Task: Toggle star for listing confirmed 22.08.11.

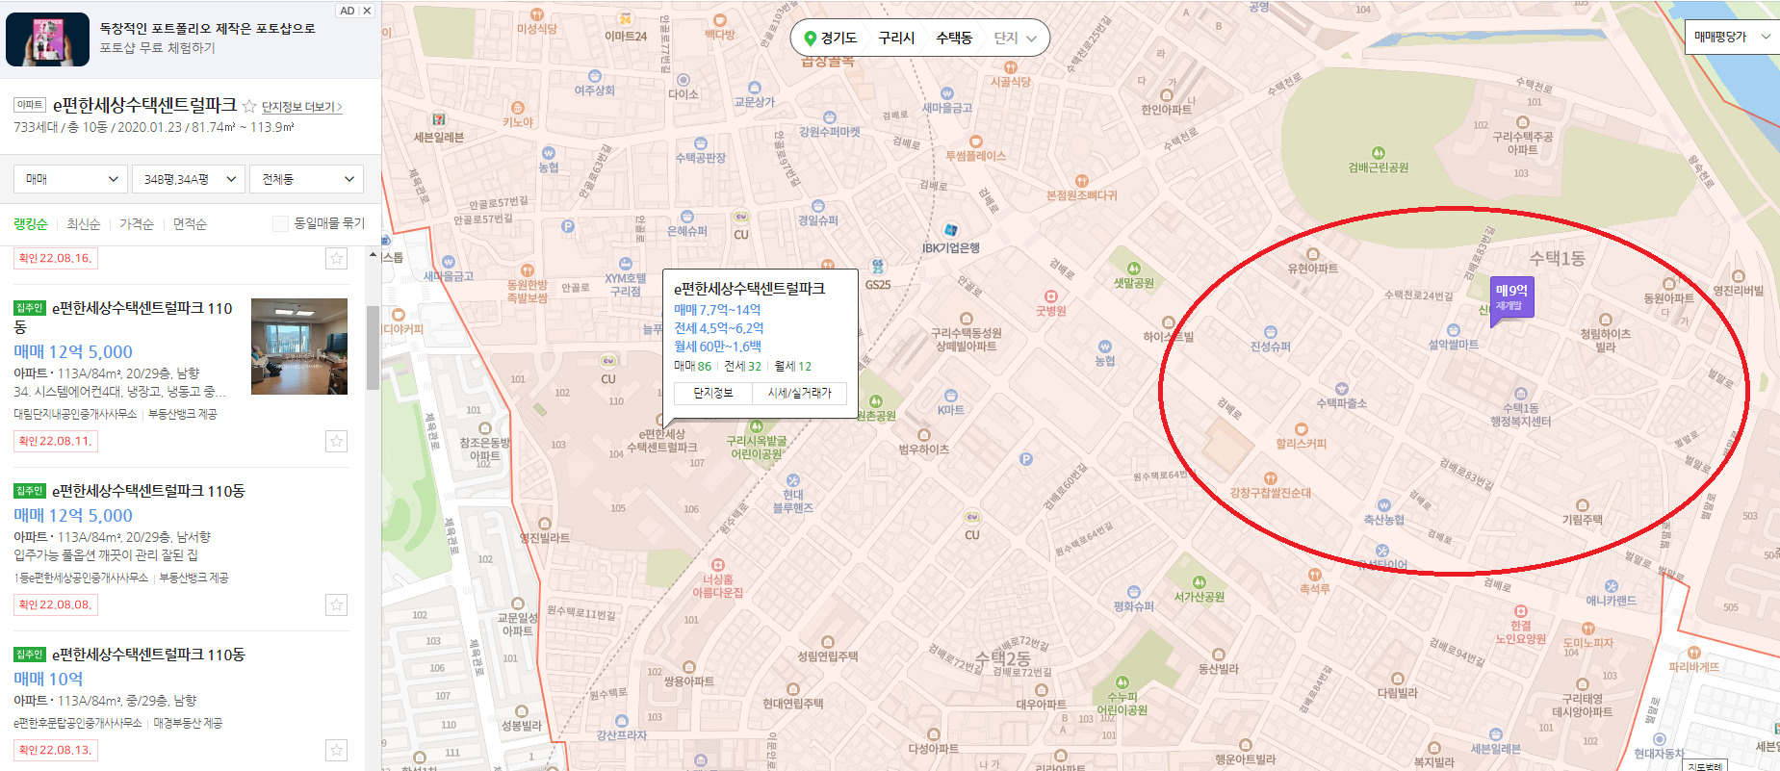Action: (336, 441)
